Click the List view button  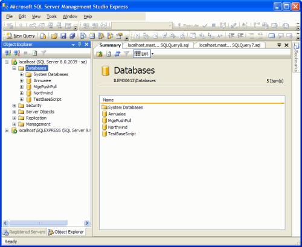coord(142,54)
